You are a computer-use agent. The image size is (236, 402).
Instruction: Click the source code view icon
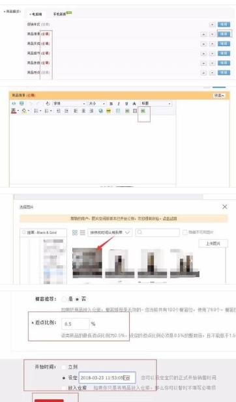tap(14, 104)
